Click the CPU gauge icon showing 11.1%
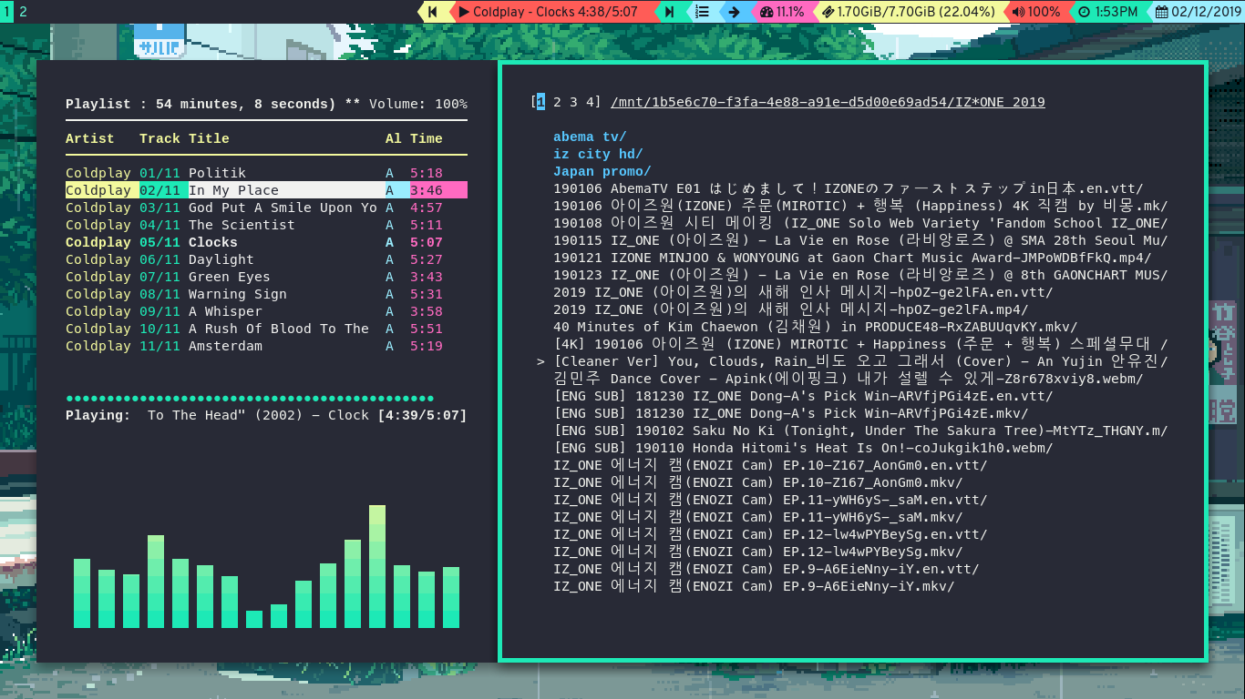The image size is (1245, 699). click(766, 12)
